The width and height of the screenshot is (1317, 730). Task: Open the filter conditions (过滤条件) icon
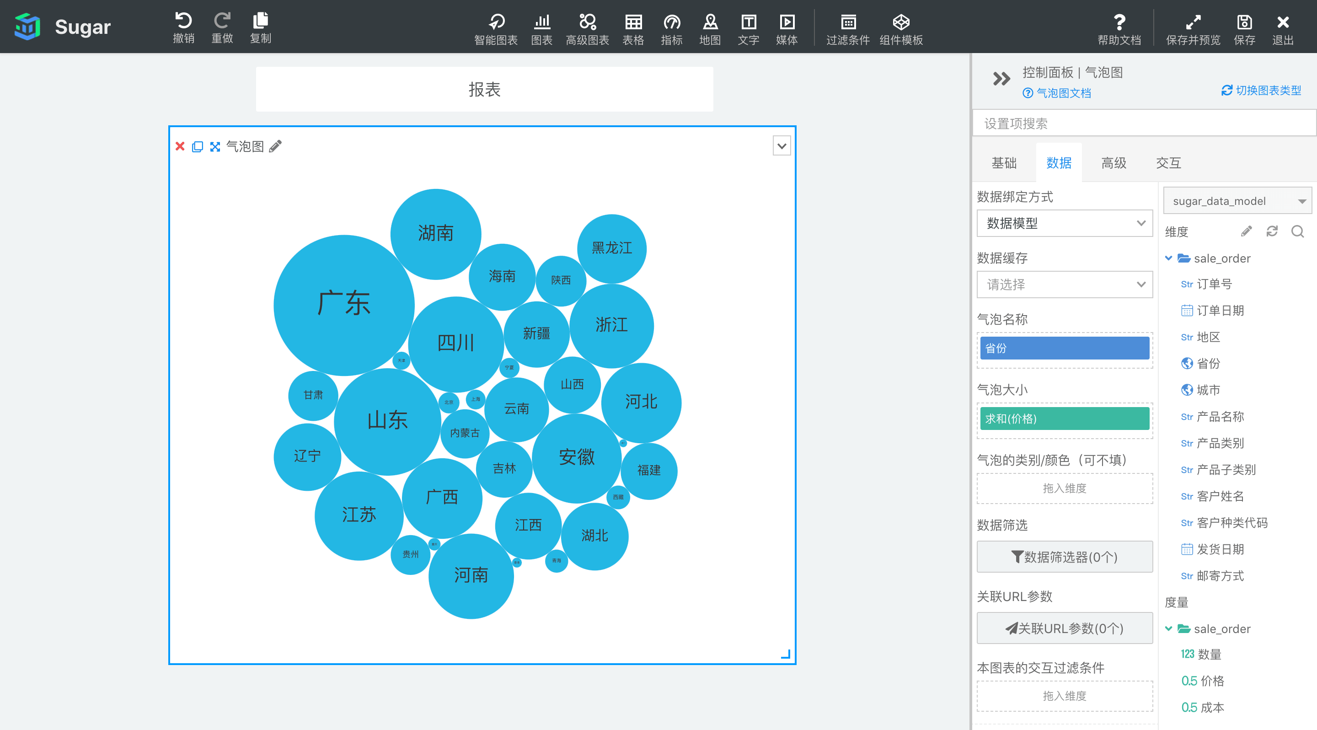(x=848, y=22)
